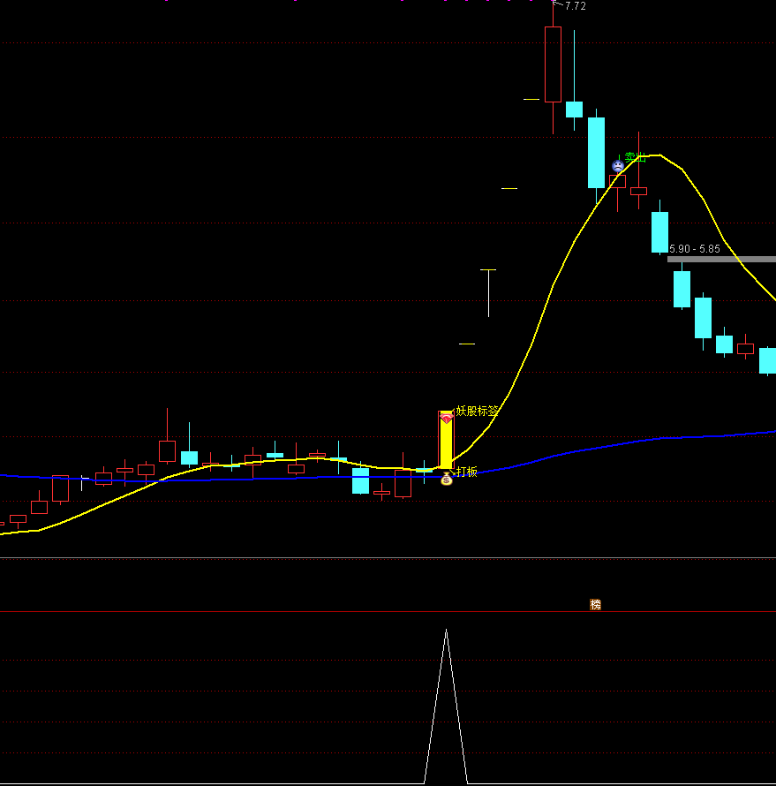This screenshot has height=786, width=776.
Task: Click the red diamond icon on yellow candle
Action: tap(446, 418)
